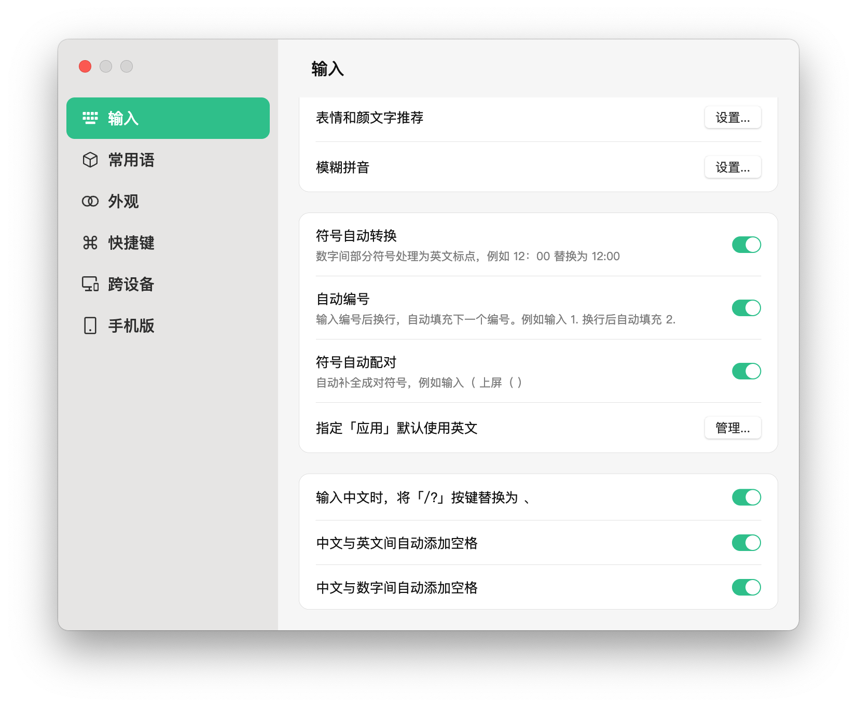Switch to the 外观 section
This screenshot has width=857, height=707.
click(168, 201)
